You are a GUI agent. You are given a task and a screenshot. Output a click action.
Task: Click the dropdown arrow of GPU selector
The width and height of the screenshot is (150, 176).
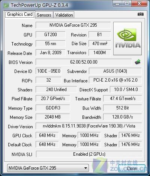(x=85, y=168)
